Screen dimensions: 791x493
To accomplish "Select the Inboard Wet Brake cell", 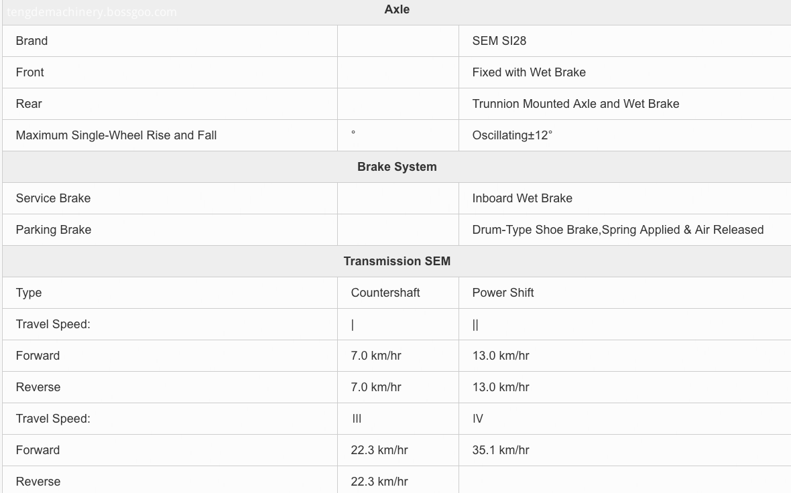I will click(522, 198).
